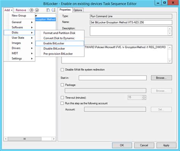Enable Disable 64-bit file system redirection
The width and height of the screenshot is (180, 151).
coord(62,70)
